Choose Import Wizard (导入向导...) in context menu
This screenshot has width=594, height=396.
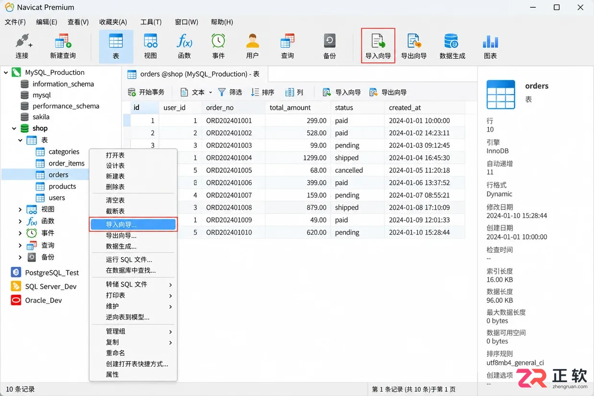(x=133, y=224)
